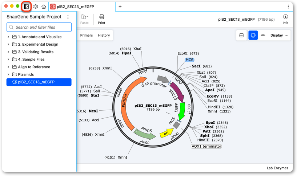297x176 pixels.
Task: Go to home icon
Action: pyautogui.click(x=44, y=7)
